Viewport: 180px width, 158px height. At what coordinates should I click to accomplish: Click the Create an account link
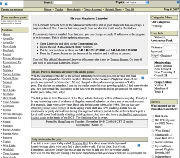(12, 10)
